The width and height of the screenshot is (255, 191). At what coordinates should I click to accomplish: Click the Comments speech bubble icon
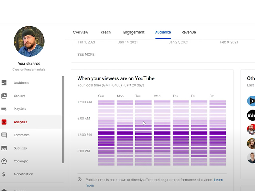(x=4, y=135)
